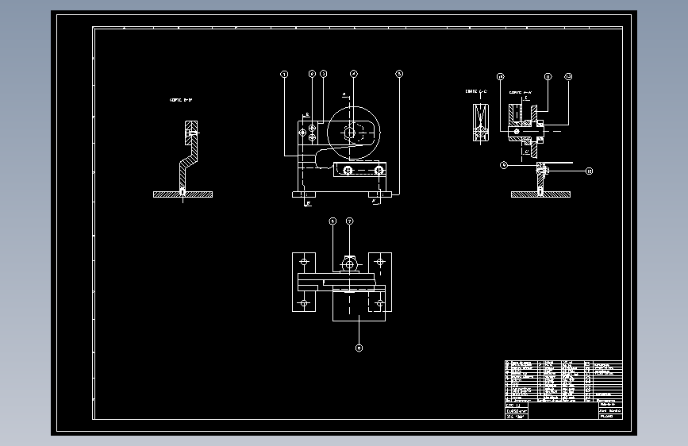Select the item balloon numbered 10

click(500, 77)
